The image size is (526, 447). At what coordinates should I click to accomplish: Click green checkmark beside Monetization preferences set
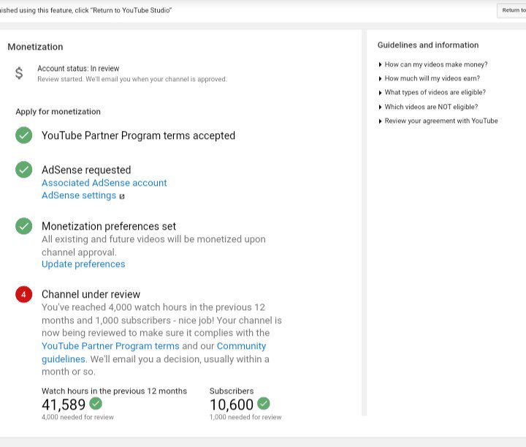[24, 226]
